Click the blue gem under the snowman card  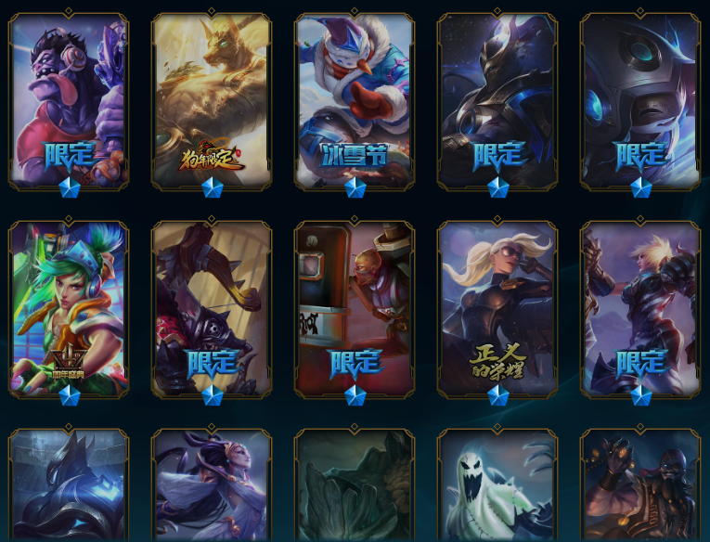355,187
